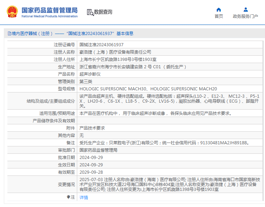This screenshot has width=265, height=207.
Task: Select registrant name 豪洛捷（上海）医疗设备有限责任公司
Action: click(x=115, y=52)
